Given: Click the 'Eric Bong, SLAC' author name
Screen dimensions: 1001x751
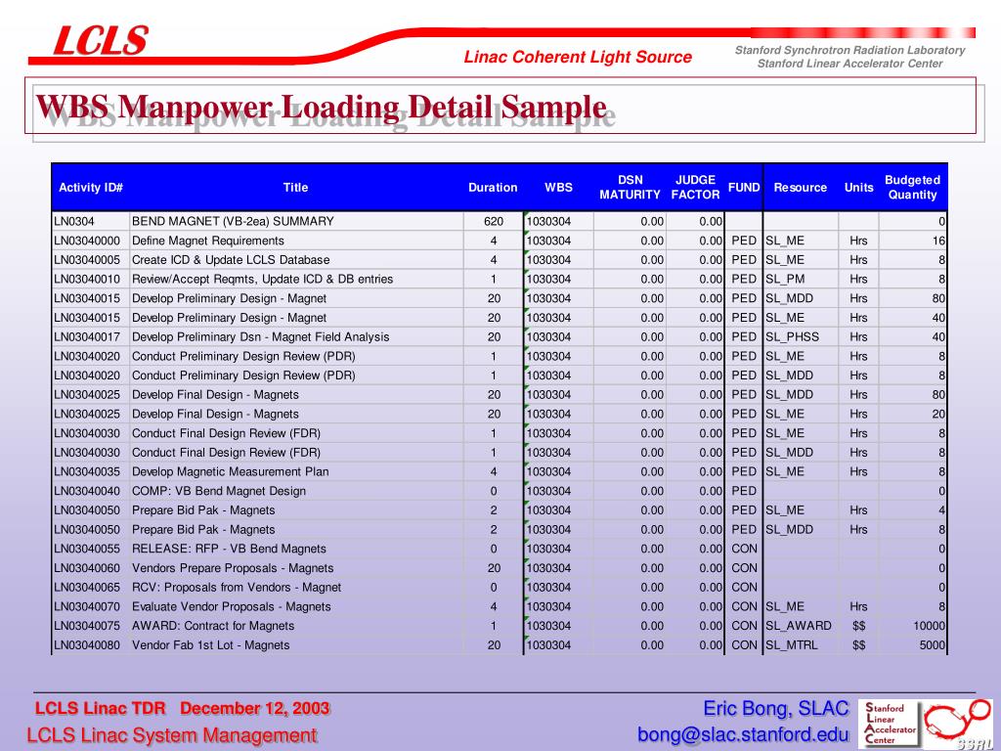Looking at the screenshot, I should [x=776, y=708].
